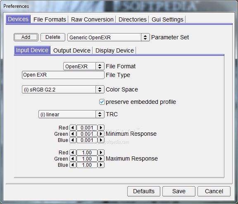The height and width of the screenshot is (204, 238).
Task: Increase the Red Minimum Response value
Action: pyautogui.click(x=101, y=127)
